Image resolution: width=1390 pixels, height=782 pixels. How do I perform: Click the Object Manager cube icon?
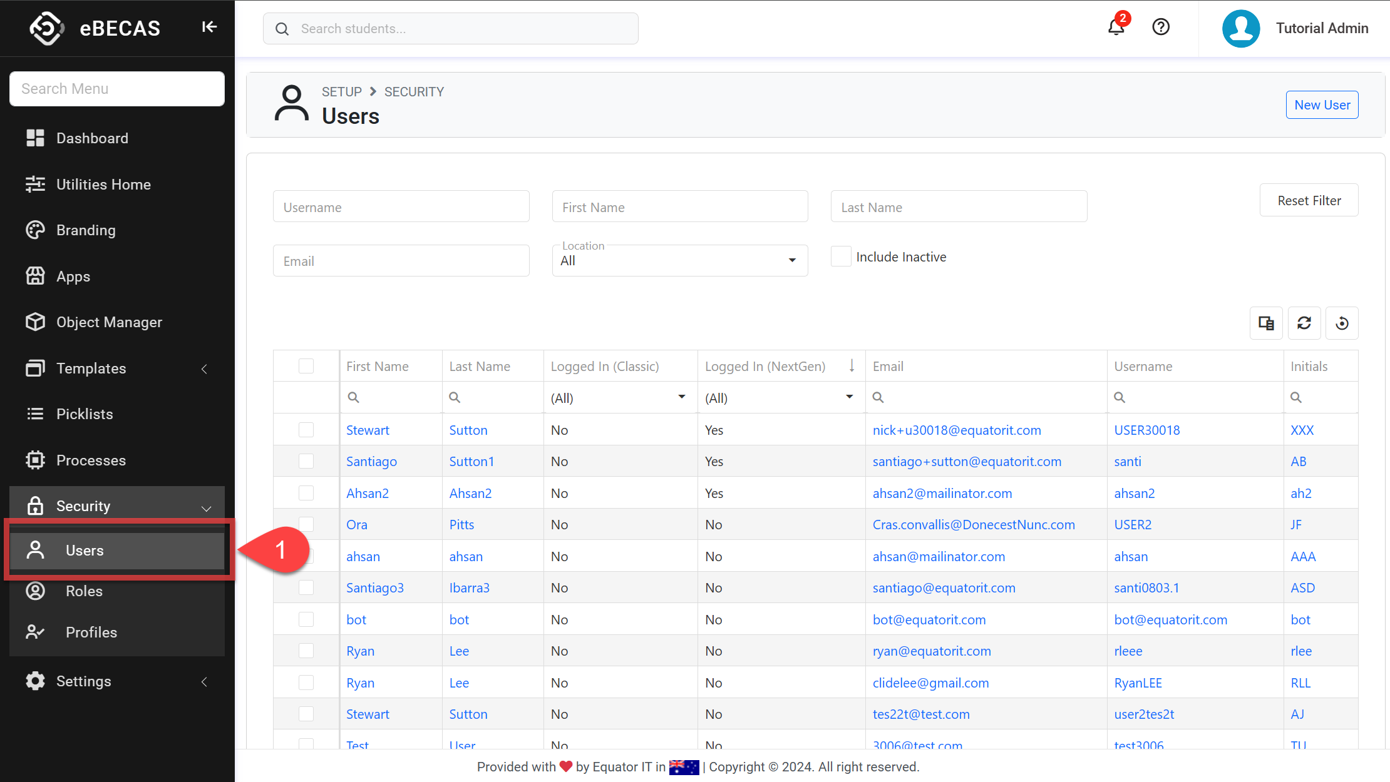click(x=35, y=322)
